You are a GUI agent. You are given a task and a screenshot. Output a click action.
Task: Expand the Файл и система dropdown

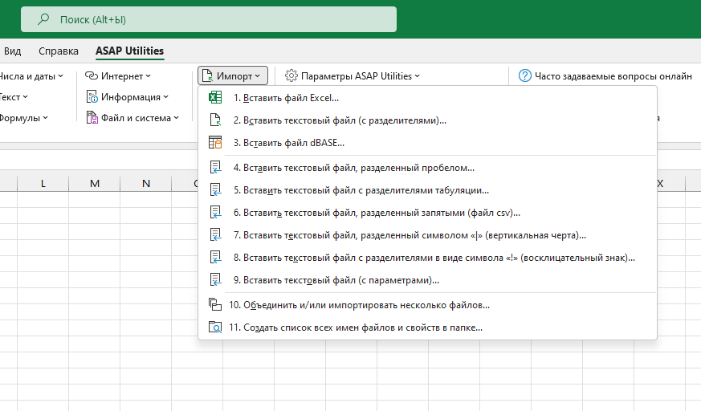(x=132, y=117)
